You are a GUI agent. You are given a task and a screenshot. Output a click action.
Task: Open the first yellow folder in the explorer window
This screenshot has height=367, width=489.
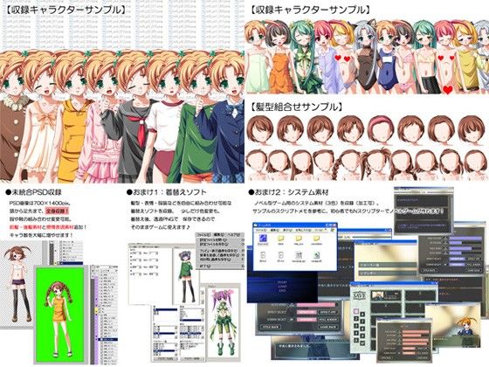(x=280, y=239)
